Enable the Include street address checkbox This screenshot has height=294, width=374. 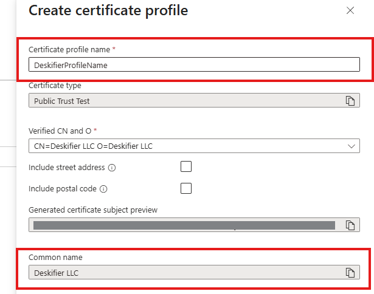186,166
